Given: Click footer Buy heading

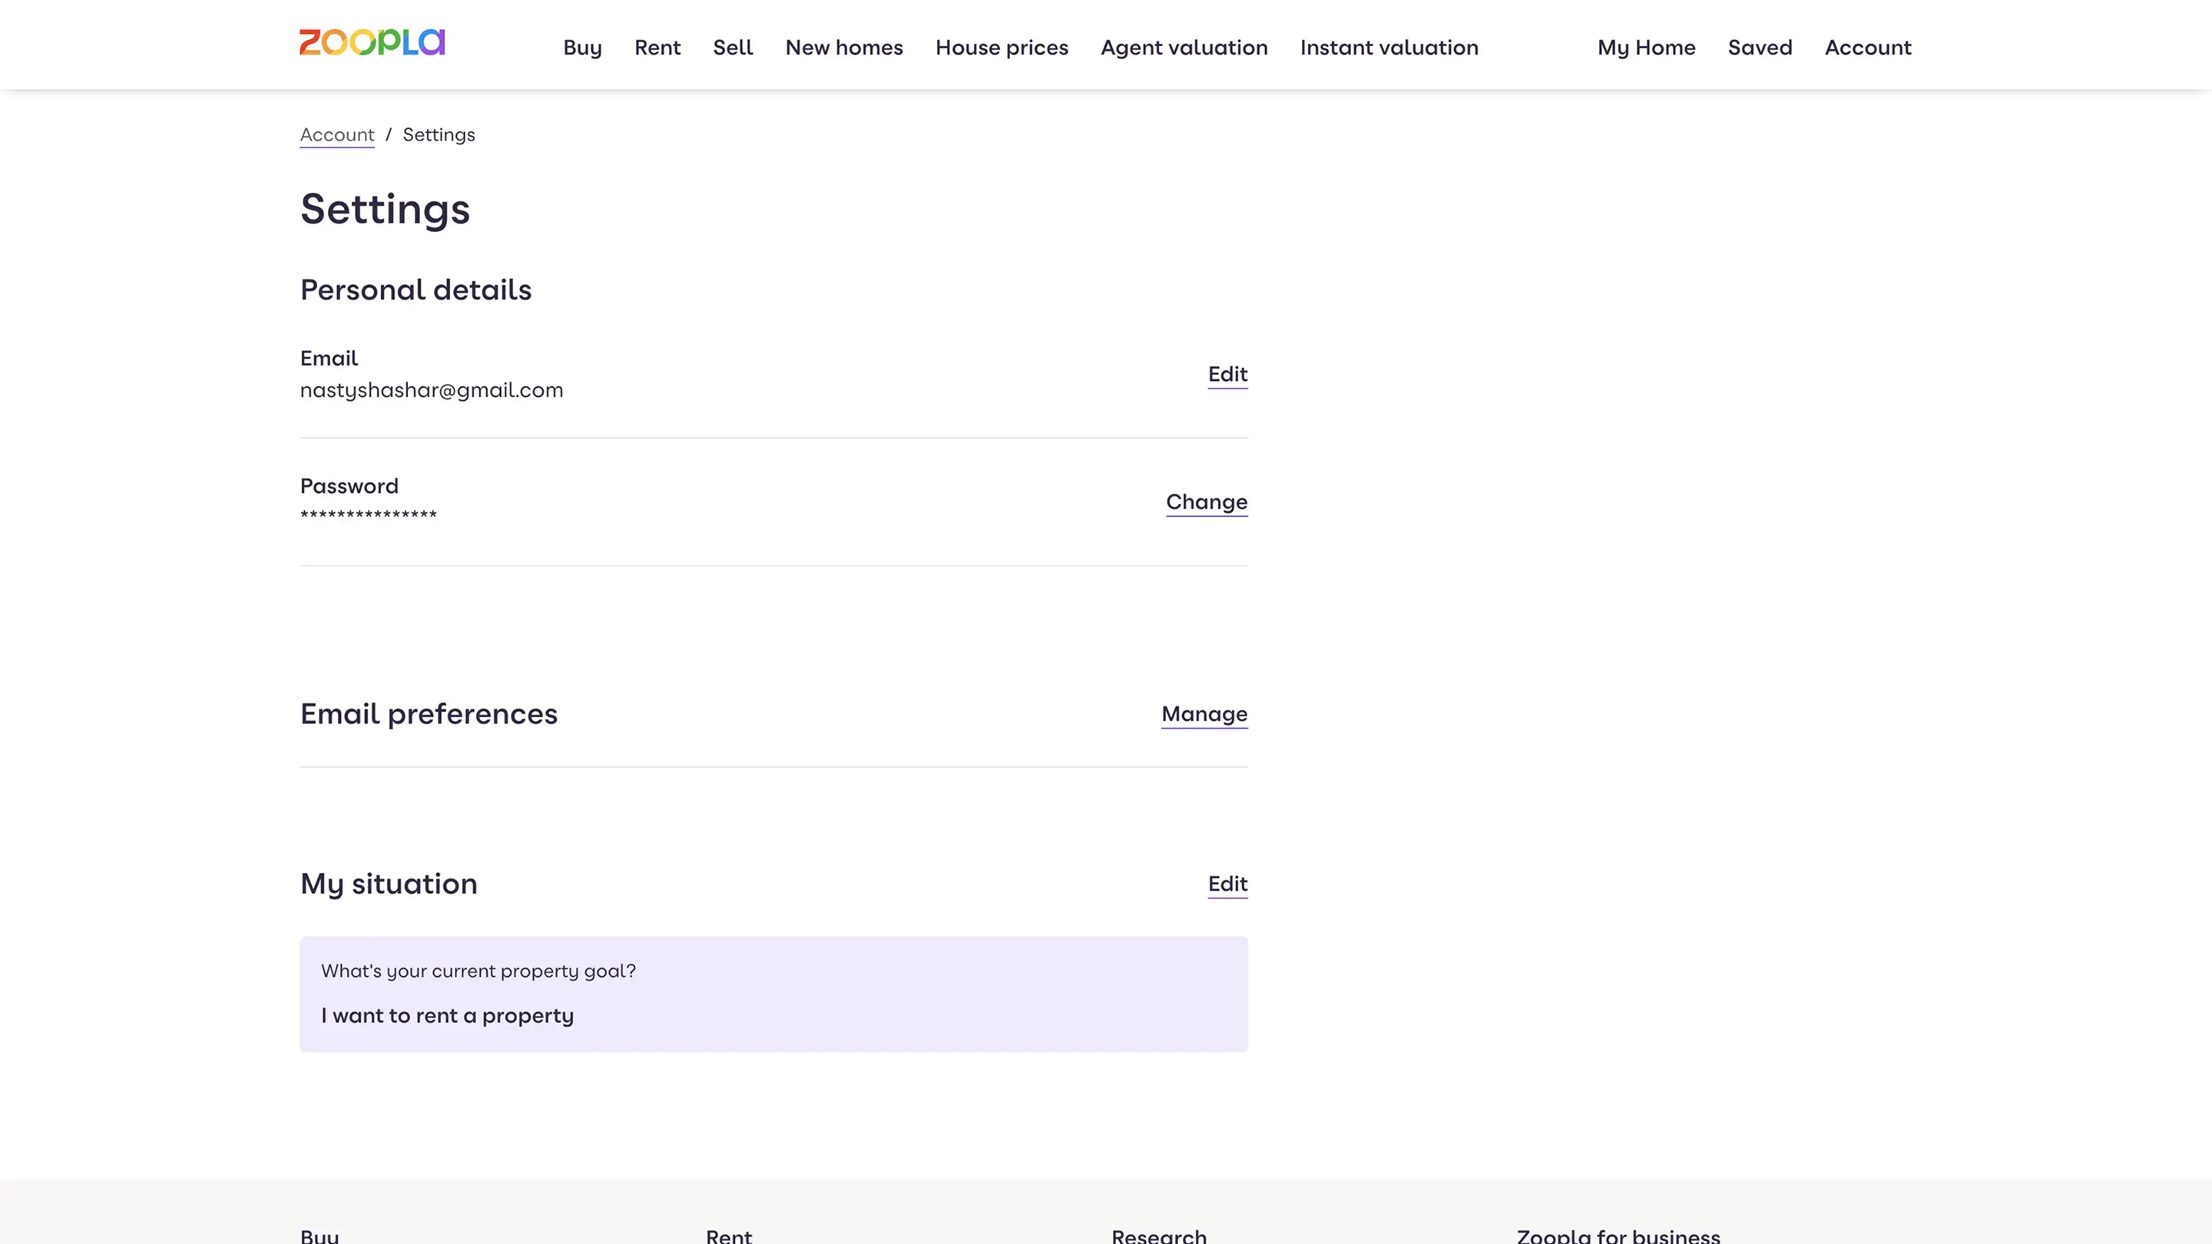Looking at the screenshot, I should (320, 1236).
